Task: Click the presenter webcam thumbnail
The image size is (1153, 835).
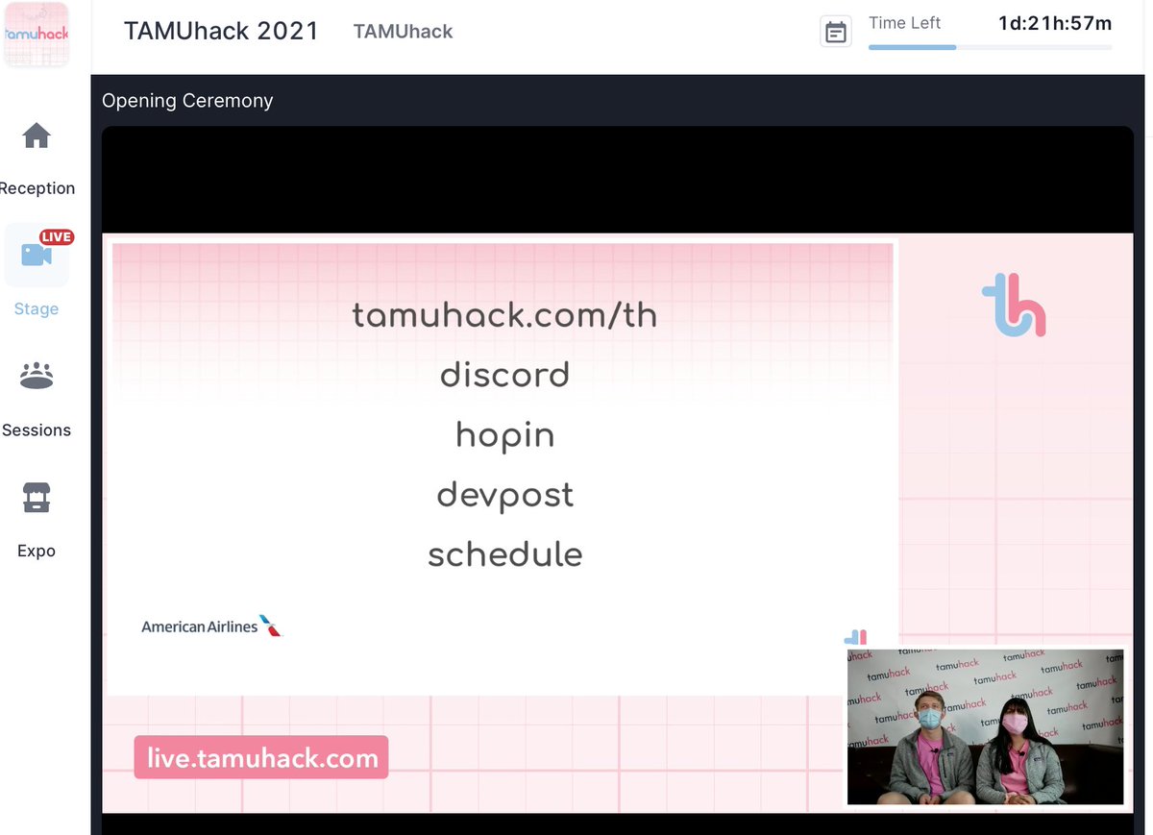Action: 986,726
